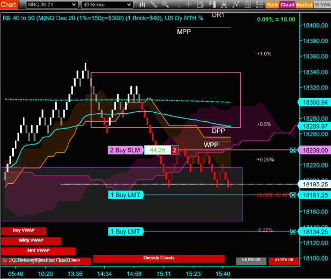Select the 2 Buy SLM order label
331x279 pixels.
pyautogui.click(x=126, y=150)
